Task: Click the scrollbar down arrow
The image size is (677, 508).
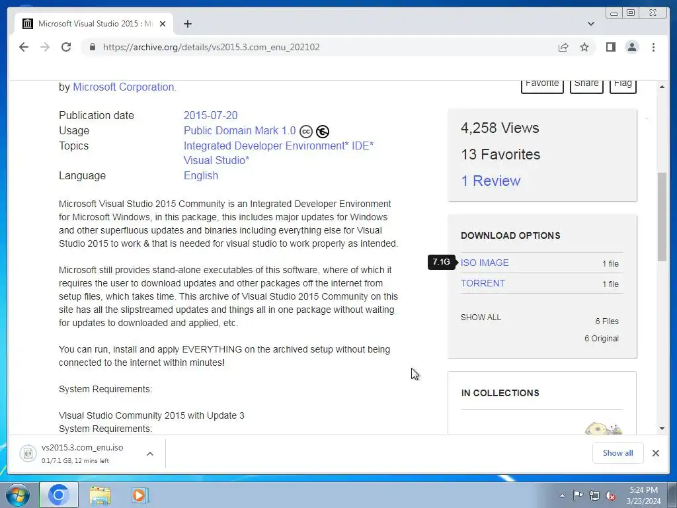Action: tap(662, 429)
